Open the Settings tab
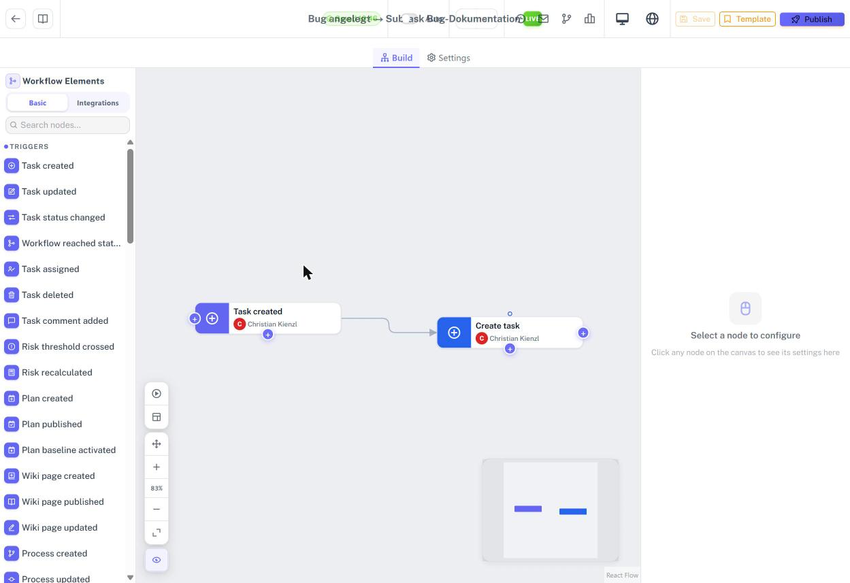 click(x=448, y=58)
